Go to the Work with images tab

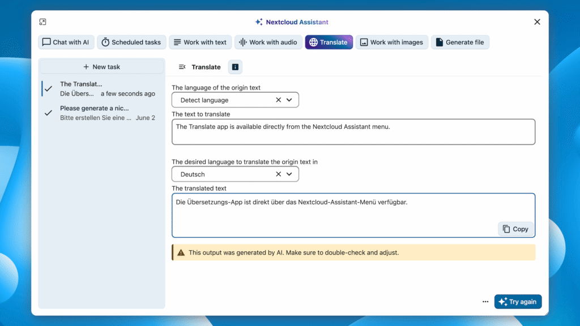[x=392, y=42]
